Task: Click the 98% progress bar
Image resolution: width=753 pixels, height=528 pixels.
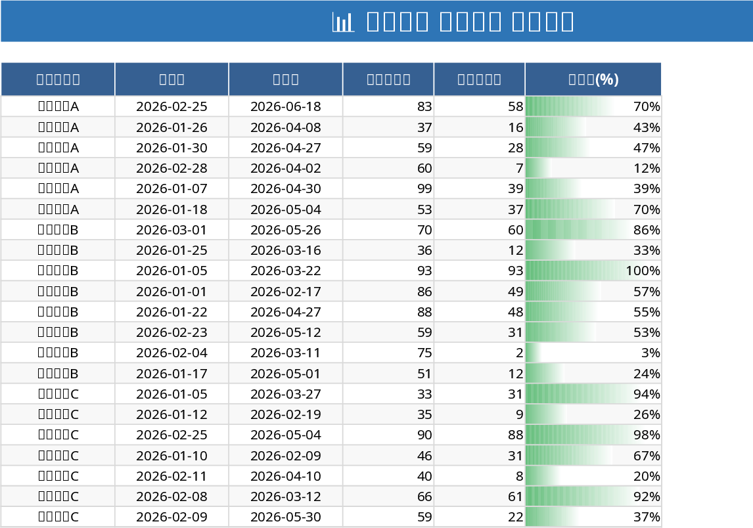Action: [593, 435]
